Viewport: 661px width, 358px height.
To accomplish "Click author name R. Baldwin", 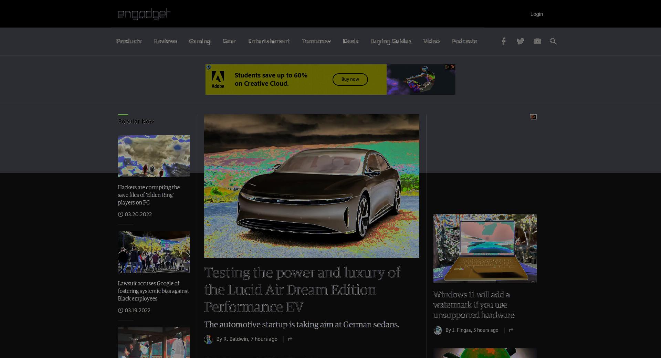I will 235,339.
